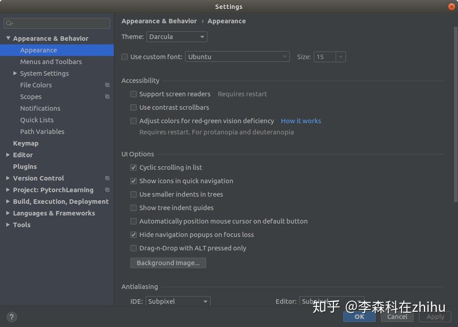Image resolution: width=458 pixels, height=327 pixels.
Task: Open the custom font Ubuntu dropdown
Action: 237,56
